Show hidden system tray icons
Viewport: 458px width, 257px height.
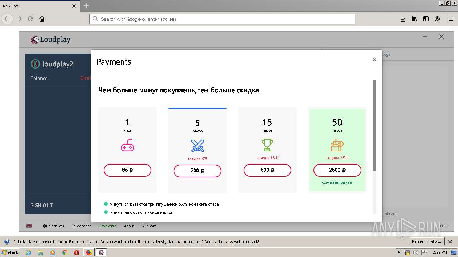click(399, 252)
